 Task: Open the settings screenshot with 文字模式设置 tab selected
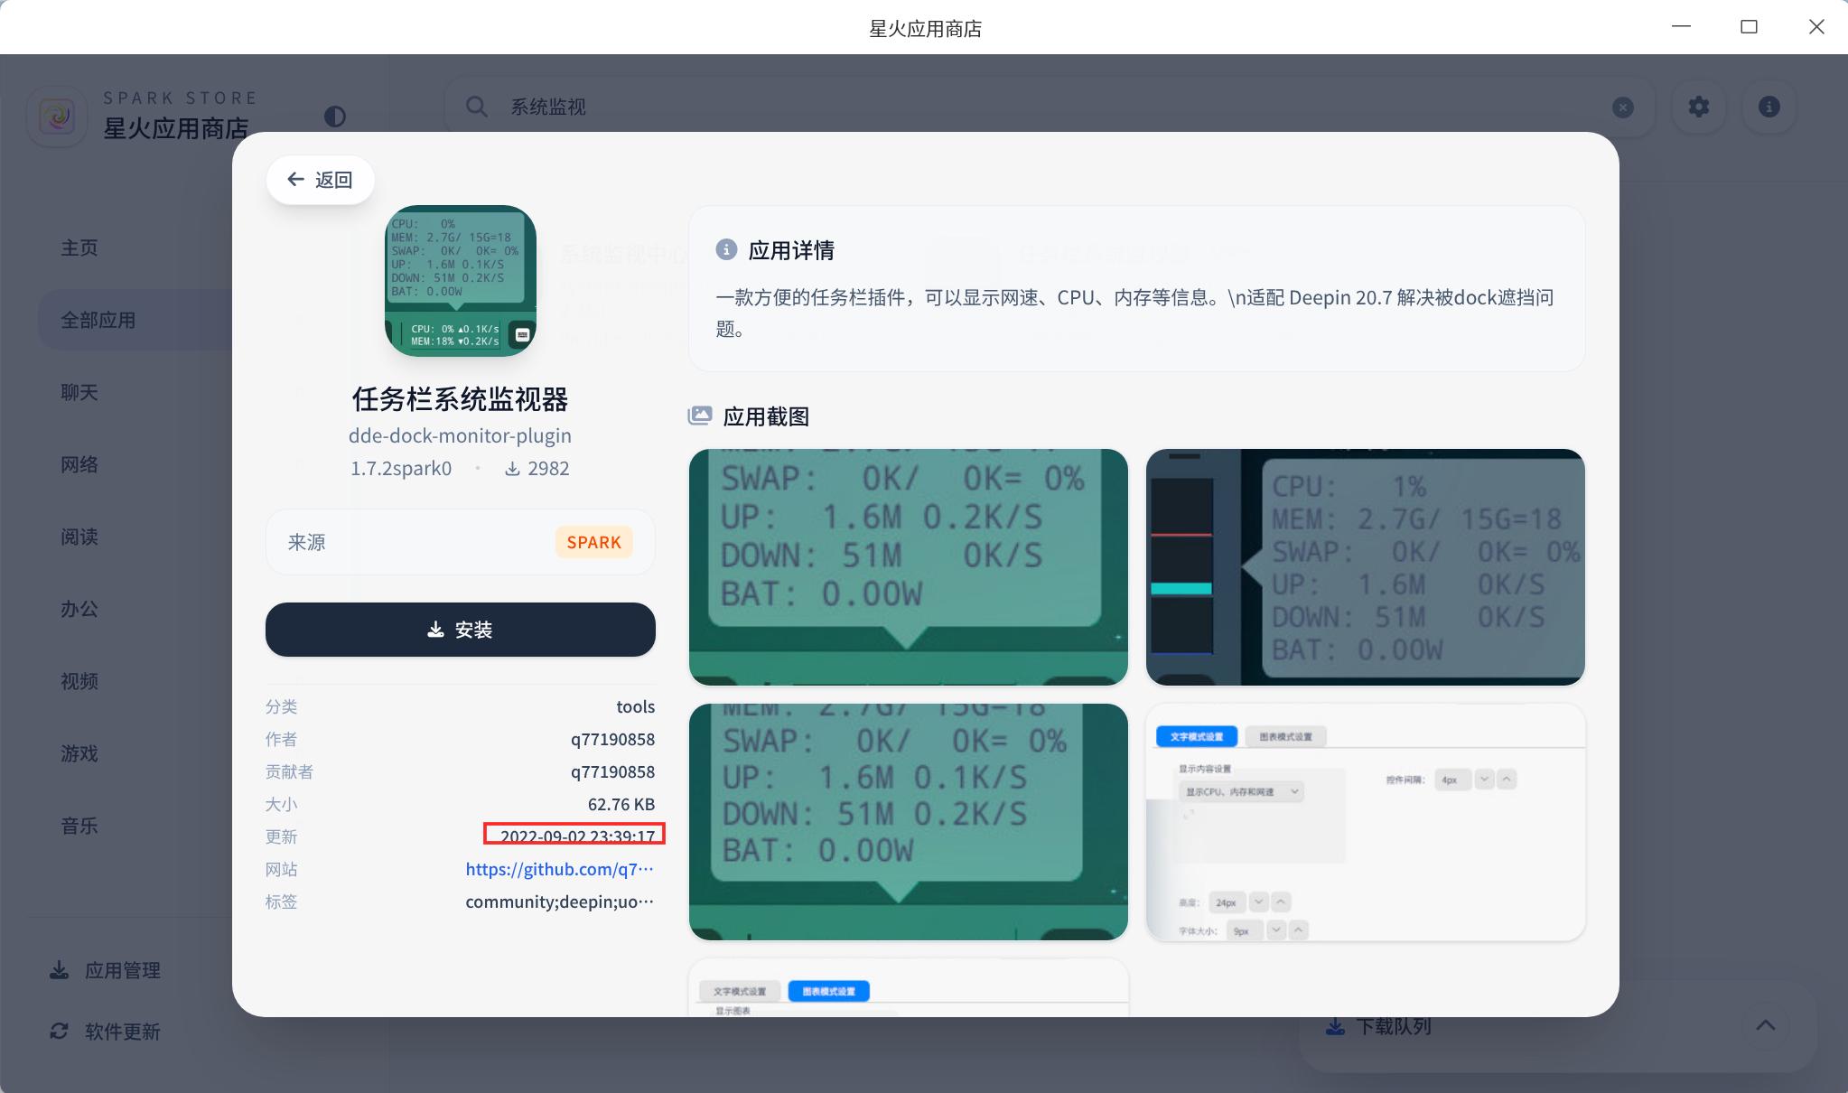coord(1366,822)
